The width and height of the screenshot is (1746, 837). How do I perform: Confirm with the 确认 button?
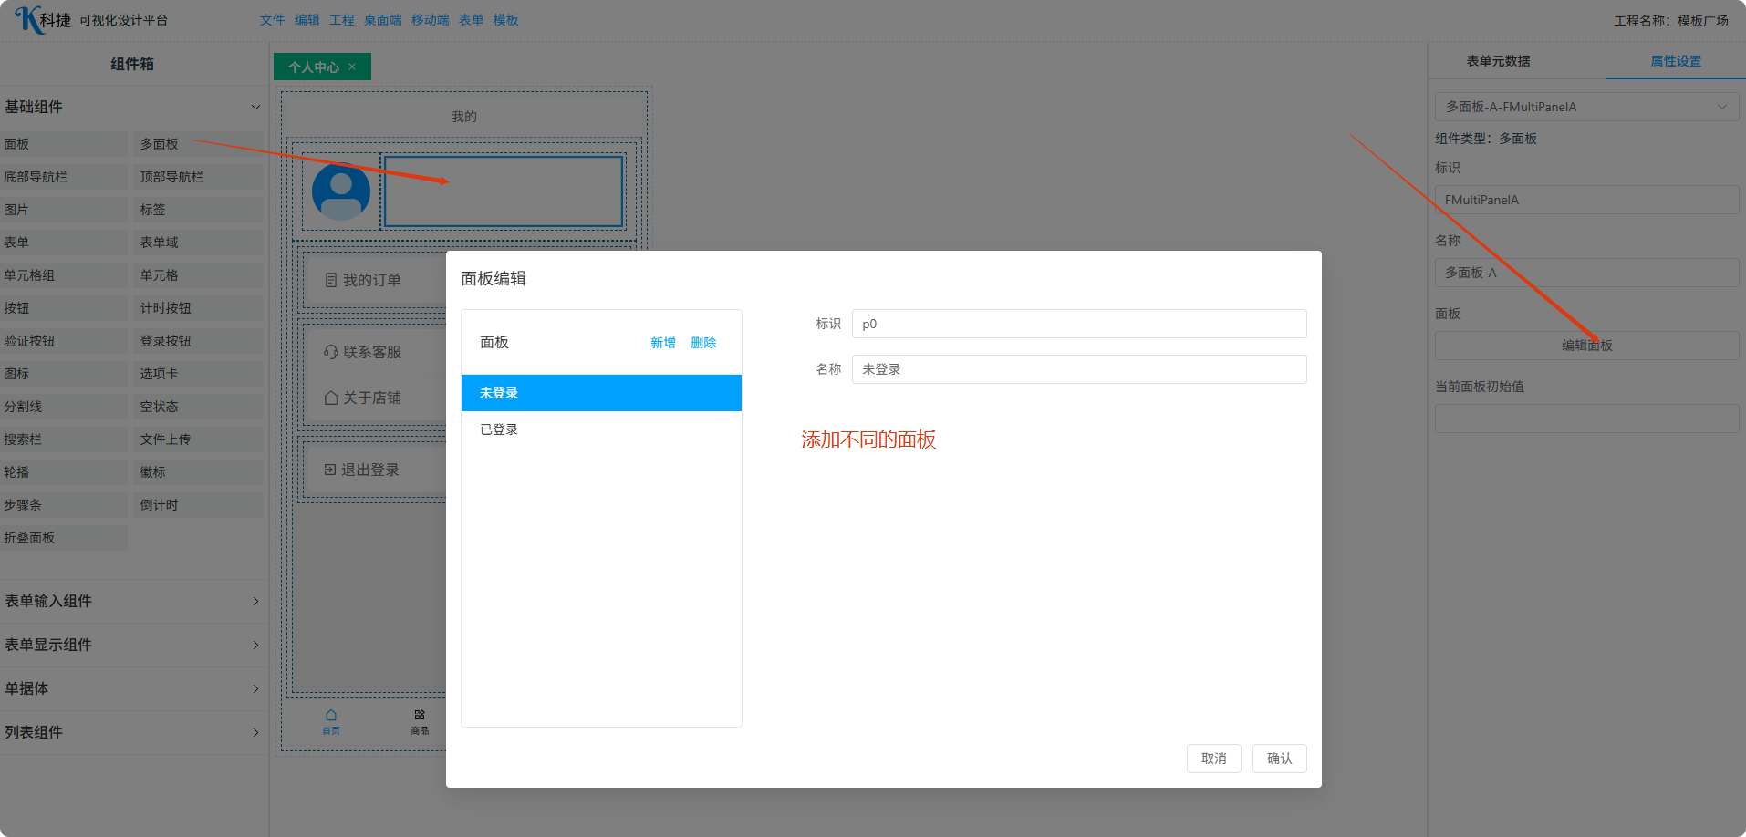pyautogui.click(x=1279, y=759)
